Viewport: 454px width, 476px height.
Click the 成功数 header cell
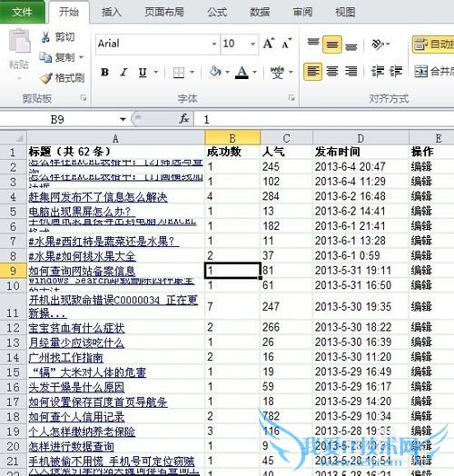click(232, 152)
